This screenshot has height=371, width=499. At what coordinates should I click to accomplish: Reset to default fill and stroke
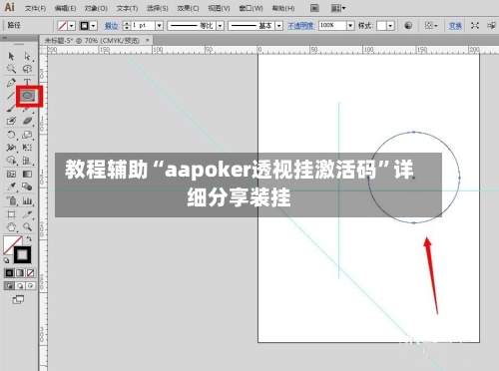(x=6, y=260)
